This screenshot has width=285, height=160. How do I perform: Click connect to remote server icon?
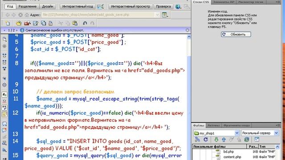click(x=197, y=139)
